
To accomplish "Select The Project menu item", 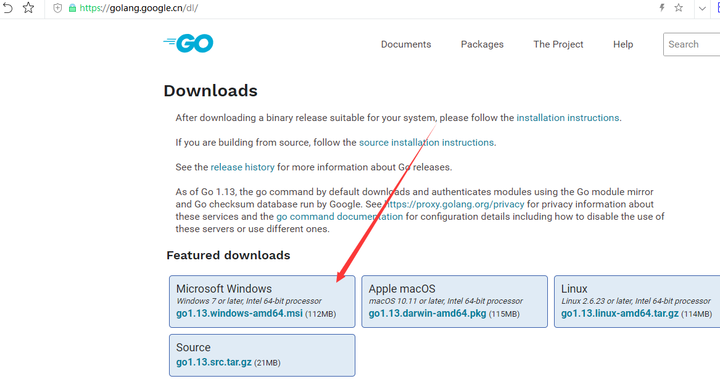I will [x=558, y=44].
